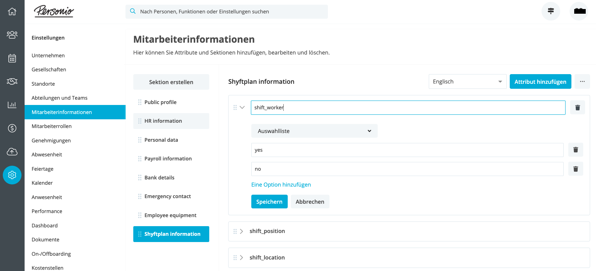Open the cloud upload import icon
The height and width of the screenshot is (271, 596).
[12, 152]
